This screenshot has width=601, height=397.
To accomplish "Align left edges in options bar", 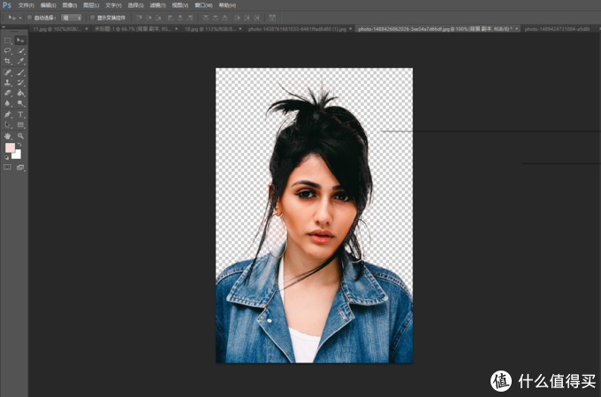I will (x=171, y=18).
